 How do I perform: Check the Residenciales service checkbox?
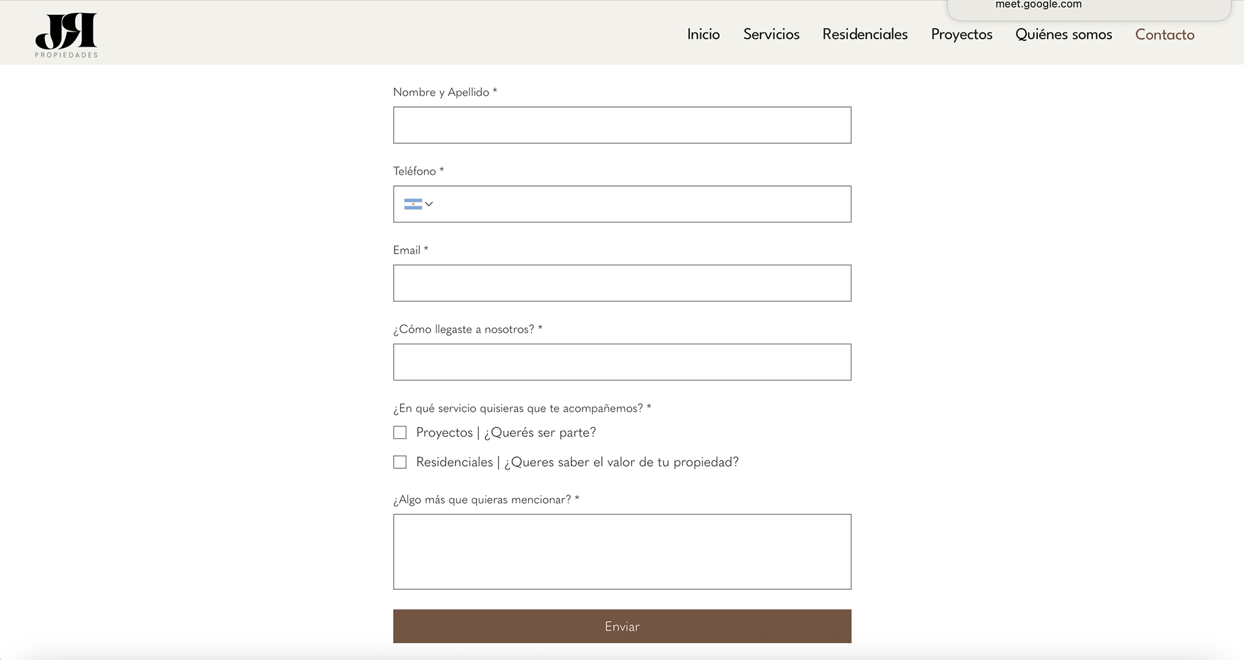400,462
